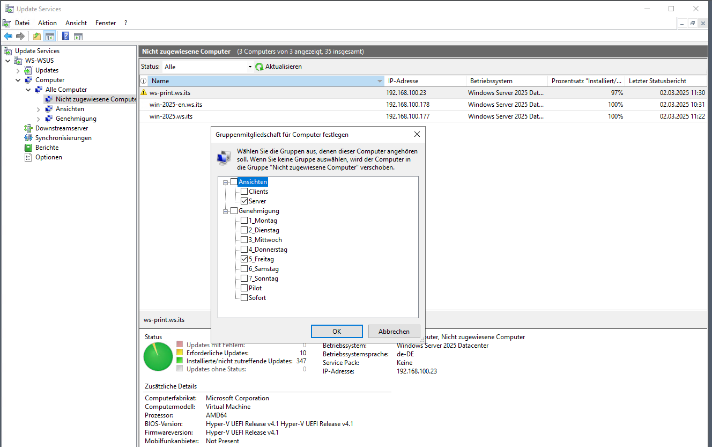The height and width of the screenshot is (447, 712).
Task: Sort by the Letzter Statusbericht column header
Action: (667, 81)
